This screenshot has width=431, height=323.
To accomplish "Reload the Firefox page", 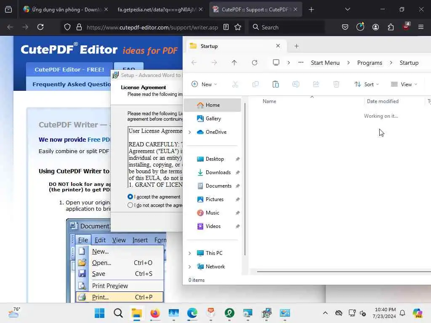I will (40, 27).
